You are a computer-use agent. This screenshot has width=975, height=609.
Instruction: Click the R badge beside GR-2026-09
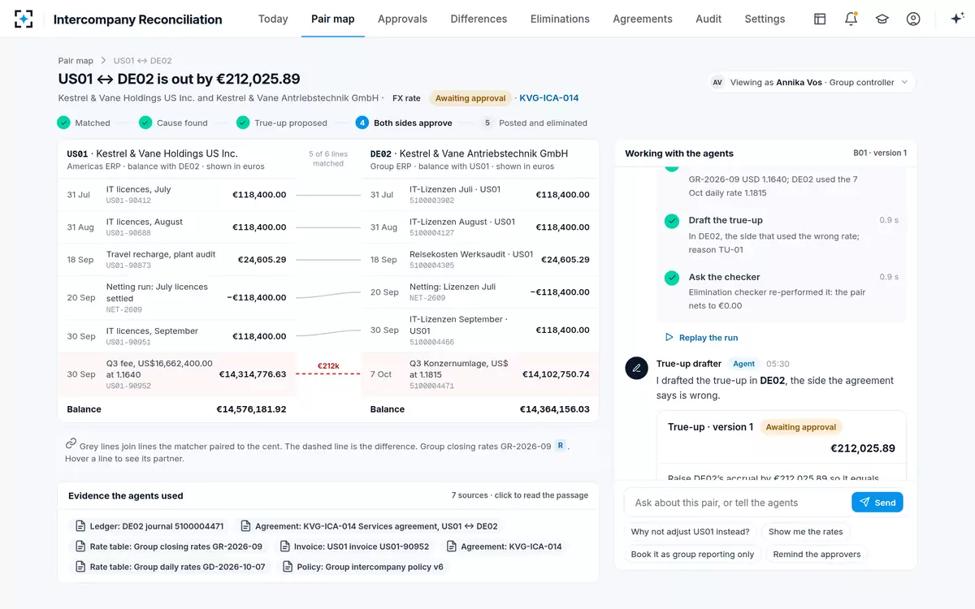point(561,446)
